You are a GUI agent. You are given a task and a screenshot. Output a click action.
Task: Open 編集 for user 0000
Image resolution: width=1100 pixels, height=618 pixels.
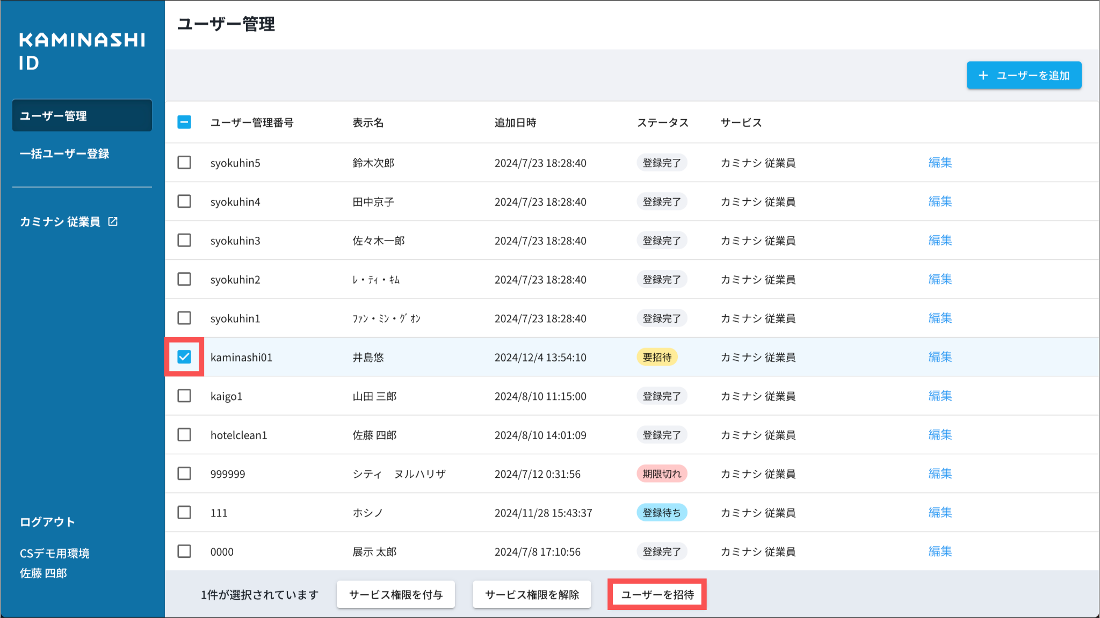[x=940, y=551]
